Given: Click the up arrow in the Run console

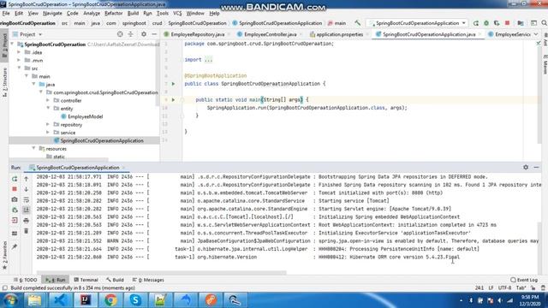Looking at the screenshot, I should pyautogui.click(x=27, y=179).
